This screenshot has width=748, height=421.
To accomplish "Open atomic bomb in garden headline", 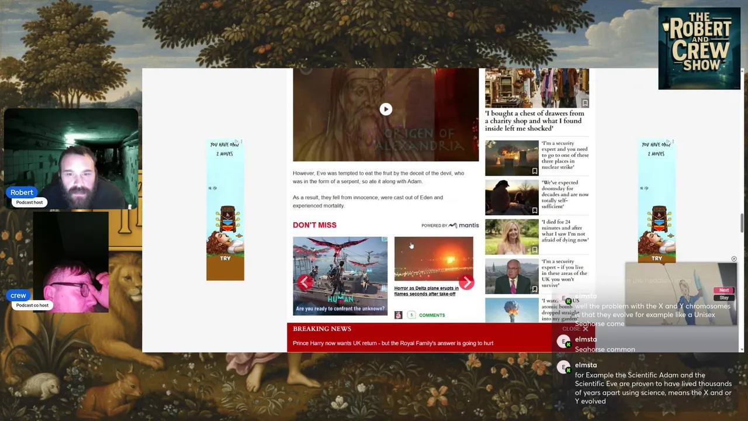I will (x=560, y=310).
